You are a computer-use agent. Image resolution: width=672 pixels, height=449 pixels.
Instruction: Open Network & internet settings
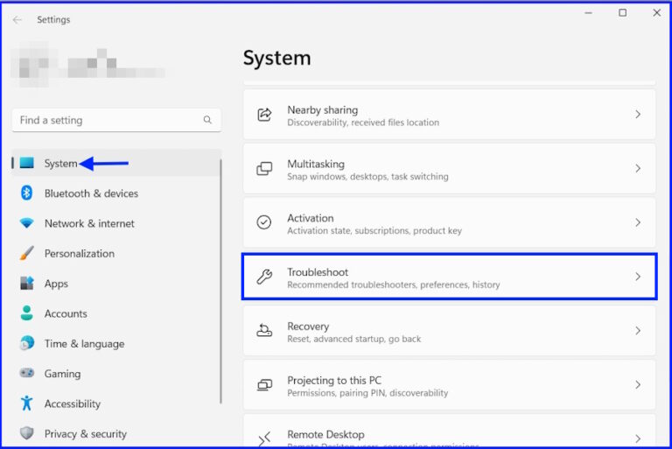[x=116, y=223]
